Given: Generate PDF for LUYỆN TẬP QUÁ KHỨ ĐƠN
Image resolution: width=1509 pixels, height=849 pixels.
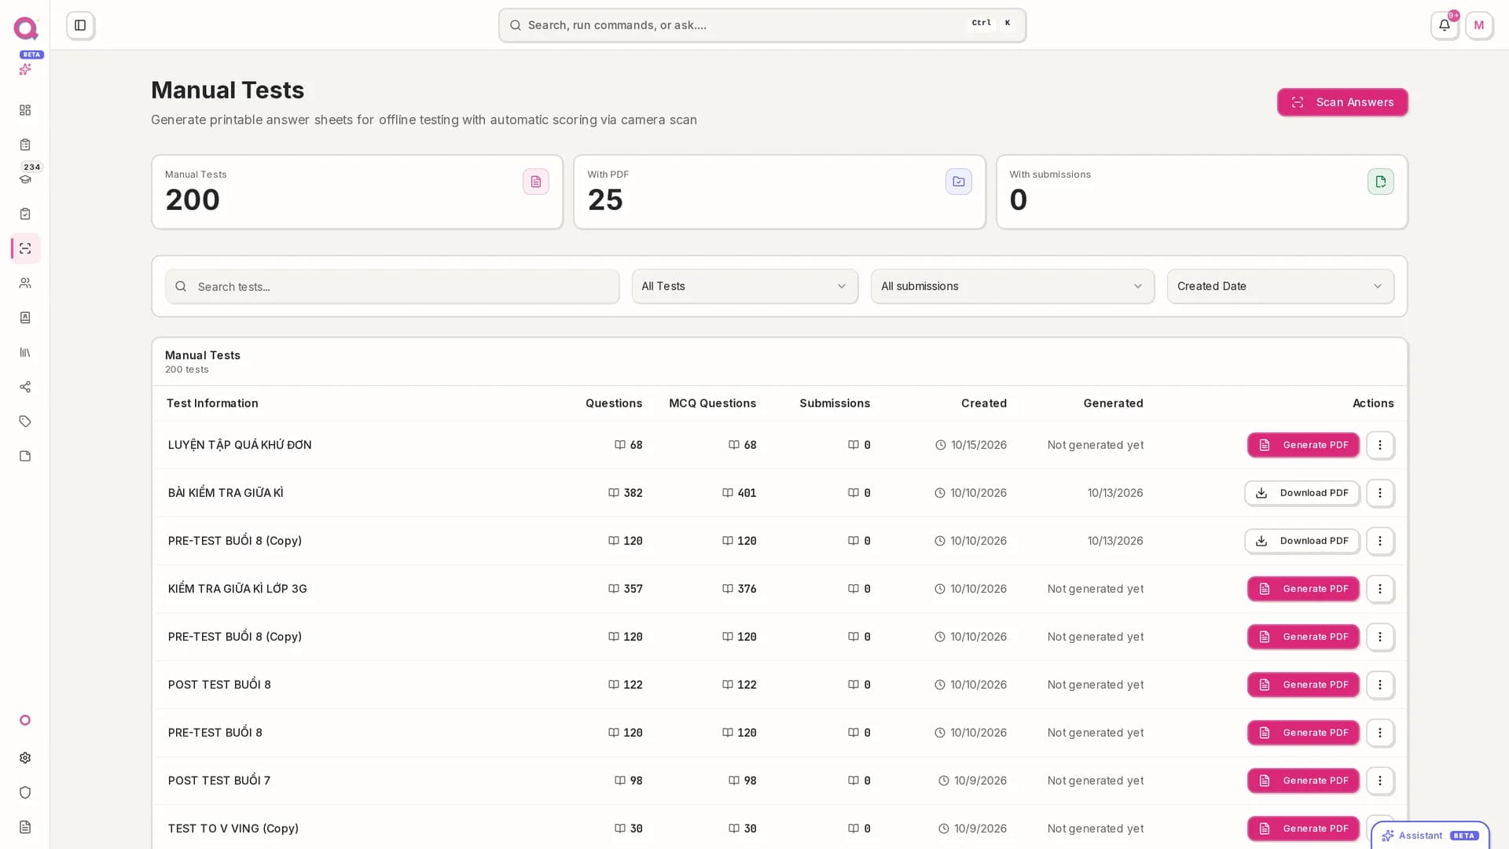Looking at the screenshot, I should (x=1303, y=445).
